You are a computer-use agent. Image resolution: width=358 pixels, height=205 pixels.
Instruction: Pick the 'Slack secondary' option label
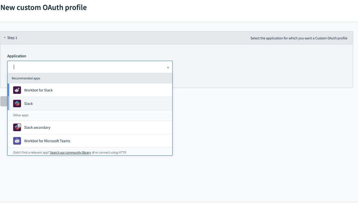tap(37, 128)
